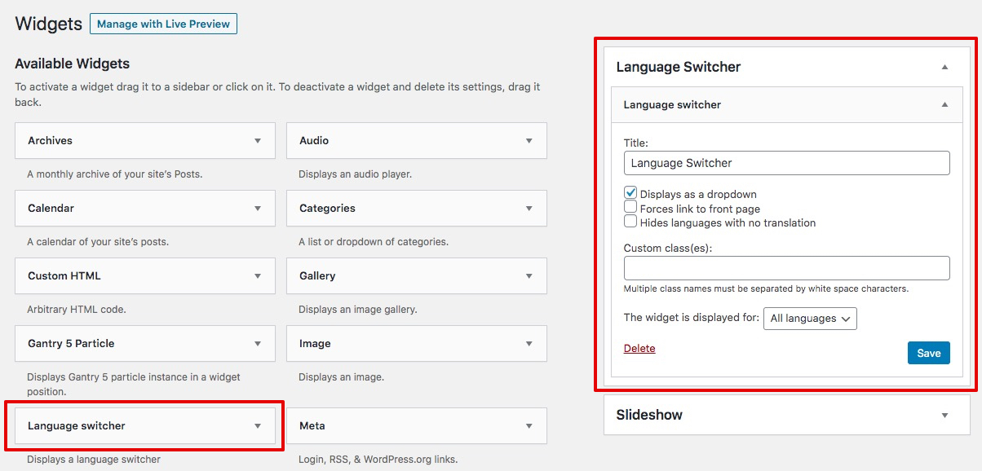Open the Categories widget options arrow
This screenshot has width=982, height=471.
(529, 209)
